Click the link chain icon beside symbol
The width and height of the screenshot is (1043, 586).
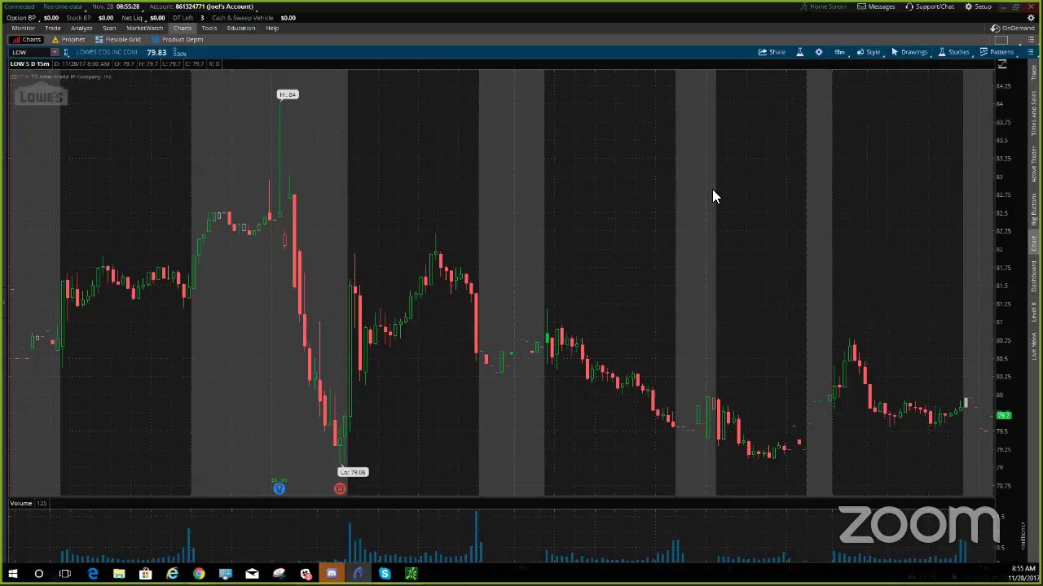point(66,52)
